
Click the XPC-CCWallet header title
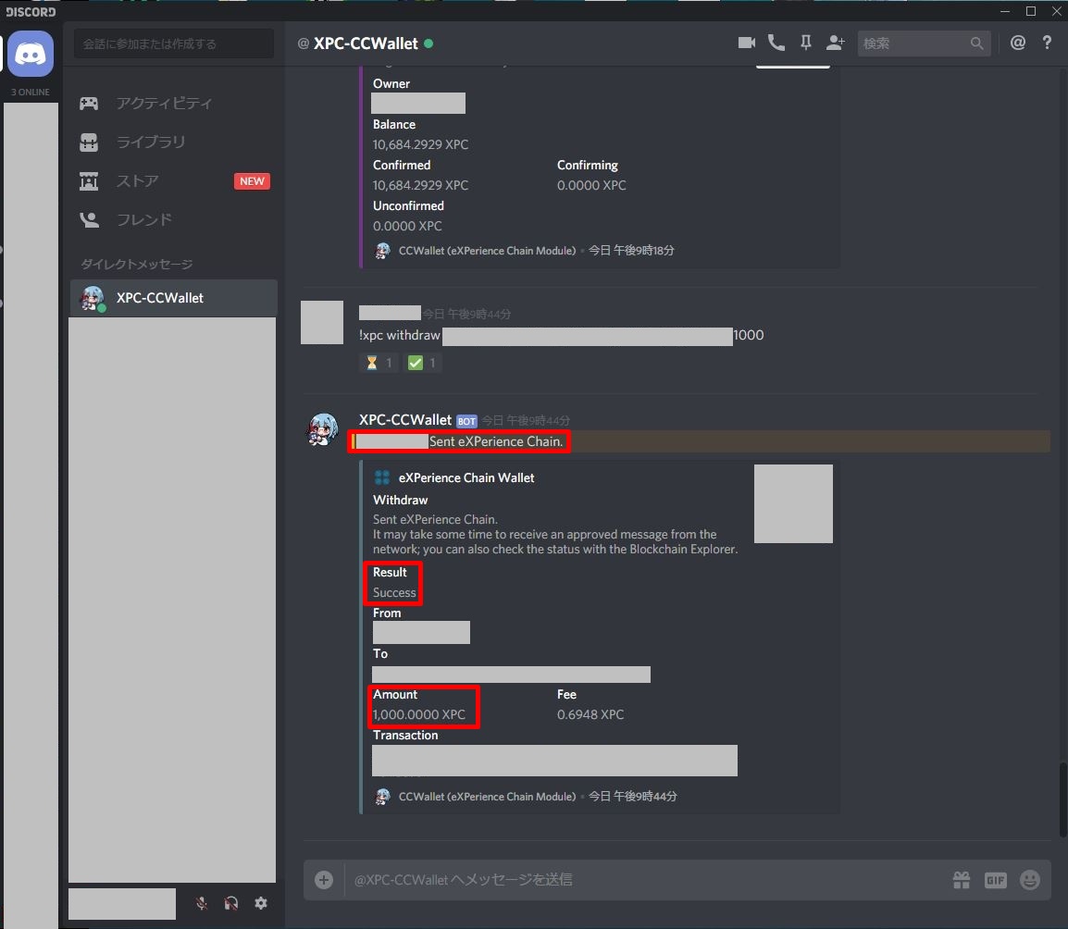tap(365, 43)
